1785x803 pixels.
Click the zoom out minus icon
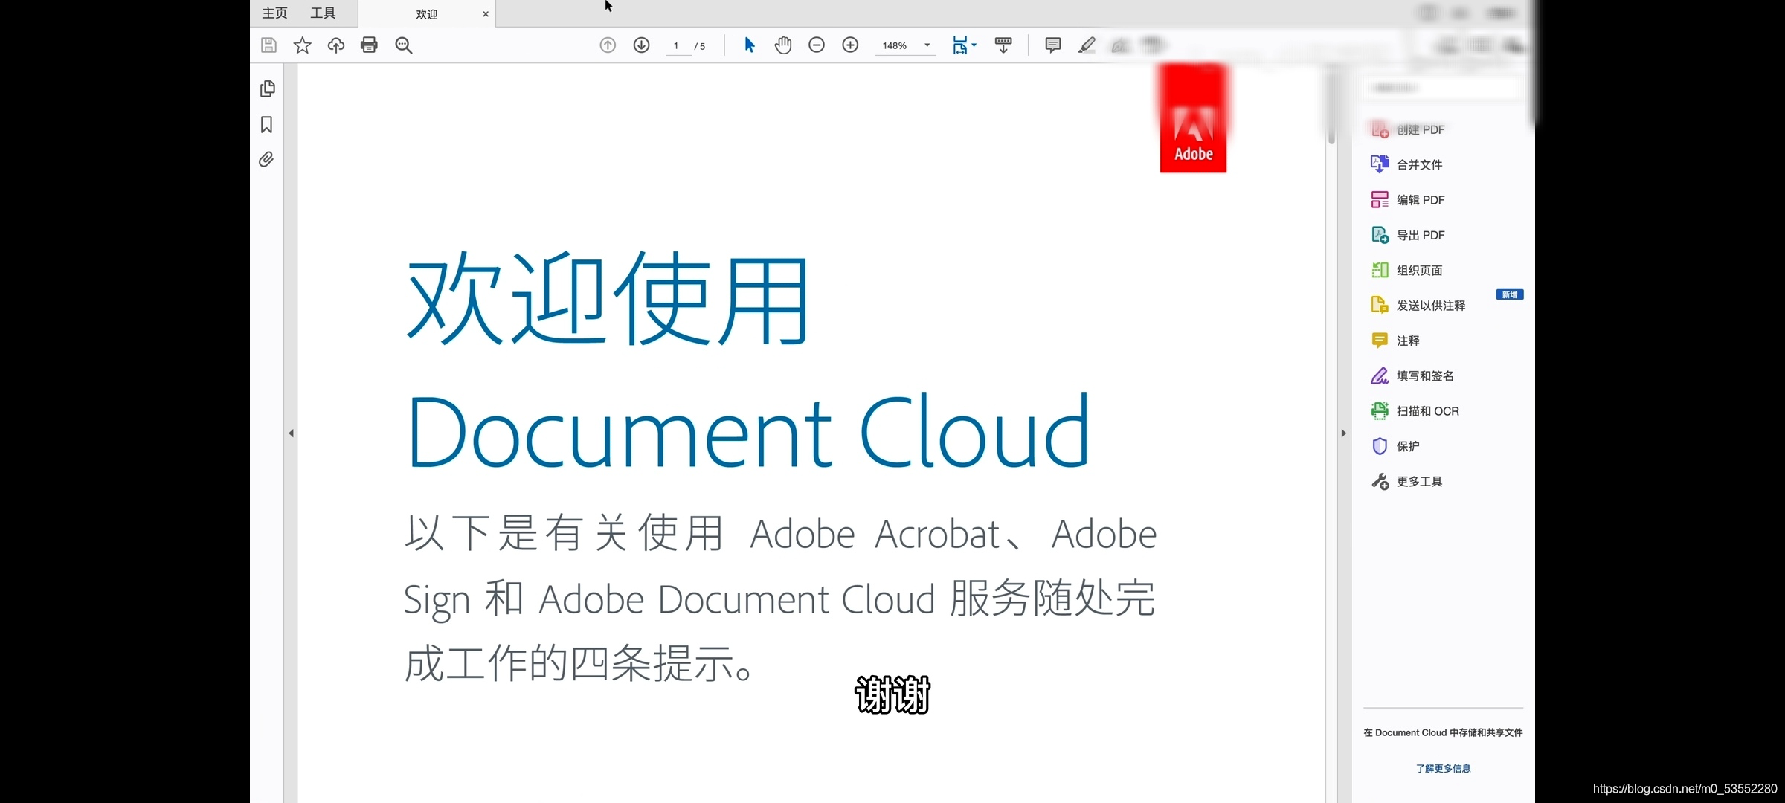tap(817, 45)
